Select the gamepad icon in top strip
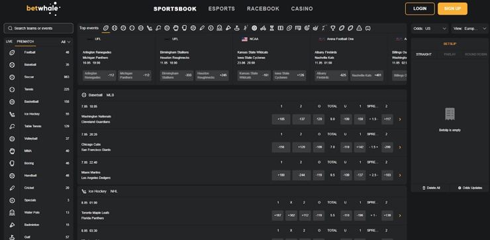This screenshot has height=240, width=490. (367, 28)
